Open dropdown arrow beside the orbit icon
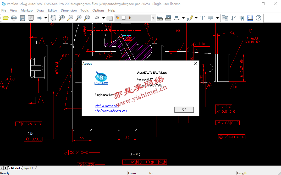 click(103, 18)
